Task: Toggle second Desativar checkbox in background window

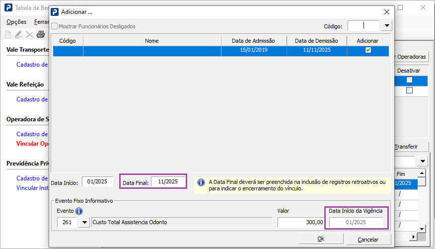Action: click(409, 90)
